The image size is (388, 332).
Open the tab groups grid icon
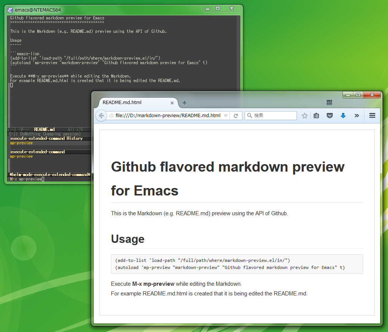pyautogui.click(x=329, y=103)
